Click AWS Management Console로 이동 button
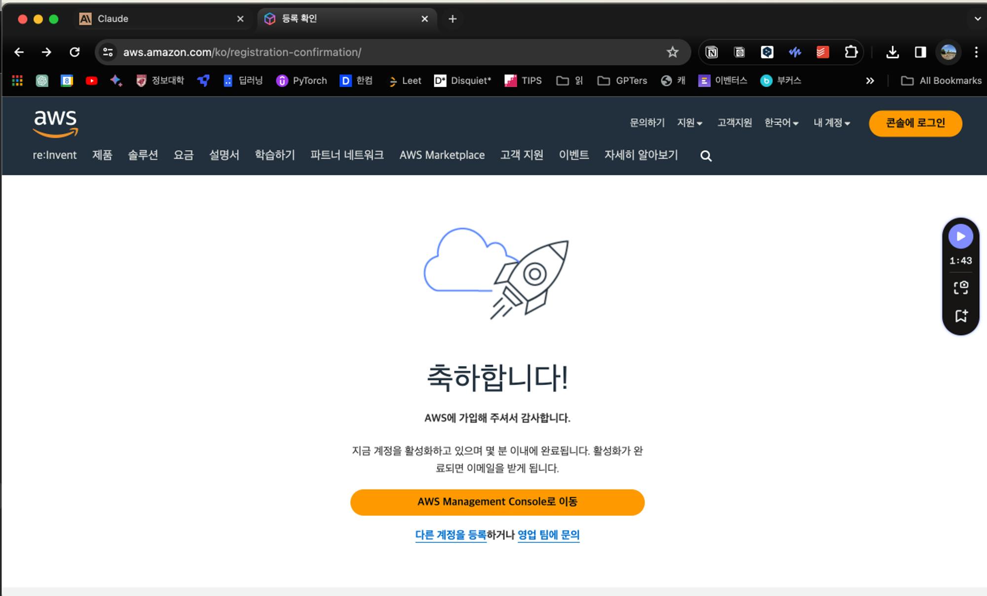Screen dimensions: 987x596 (x=497, y=502)
